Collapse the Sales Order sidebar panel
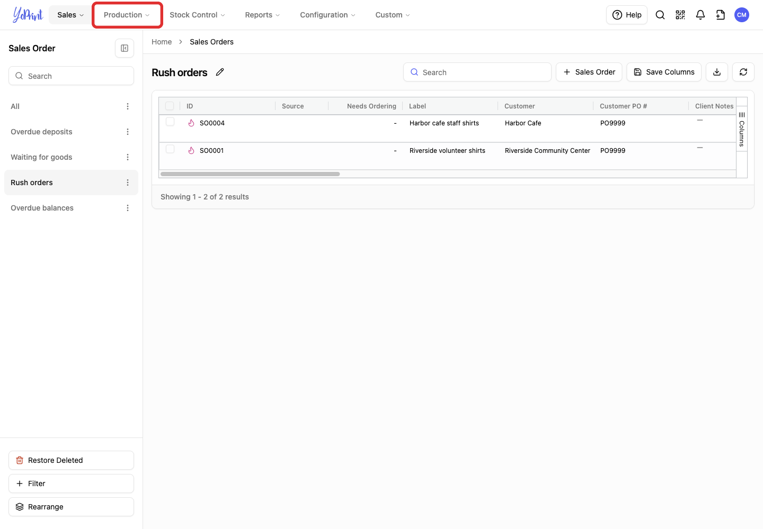Screen dimensions: 763x529 [x=125, y=48]
